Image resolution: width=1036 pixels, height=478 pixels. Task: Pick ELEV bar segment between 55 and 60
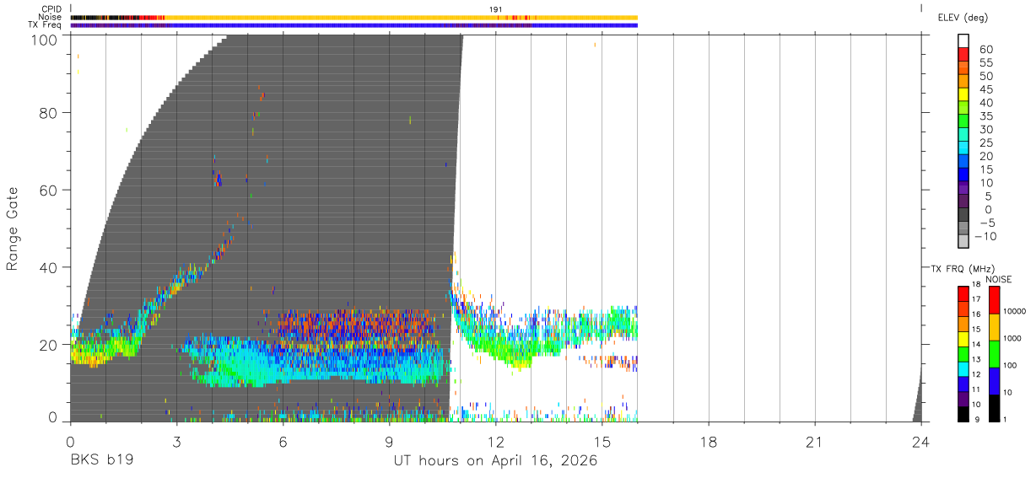(x=964, y=56)
